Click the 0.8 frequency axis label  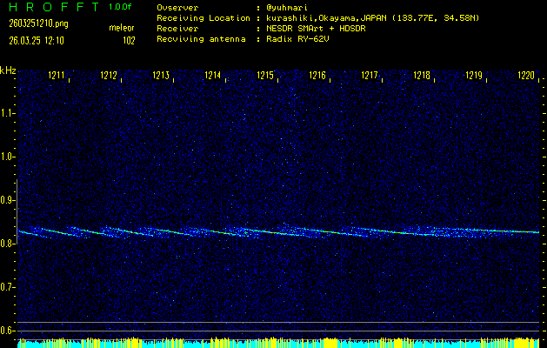(x=8, y=244)
